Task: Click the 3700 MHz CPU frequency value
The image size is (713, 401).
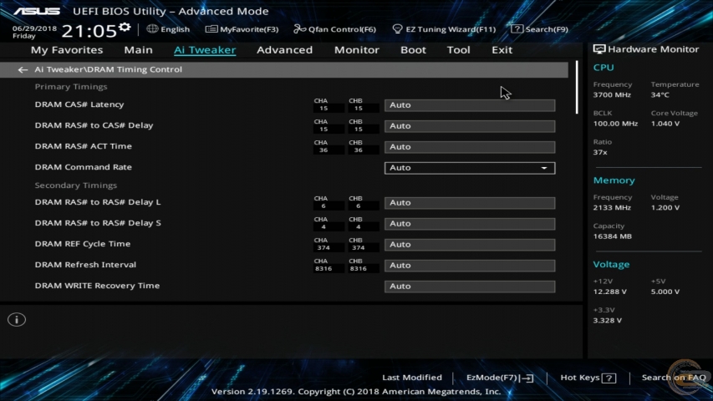Action: point(612,95)
